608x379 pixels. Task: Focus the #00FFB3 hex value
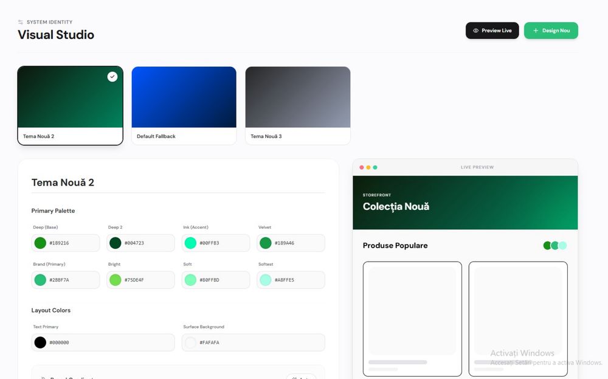[209, 243]
